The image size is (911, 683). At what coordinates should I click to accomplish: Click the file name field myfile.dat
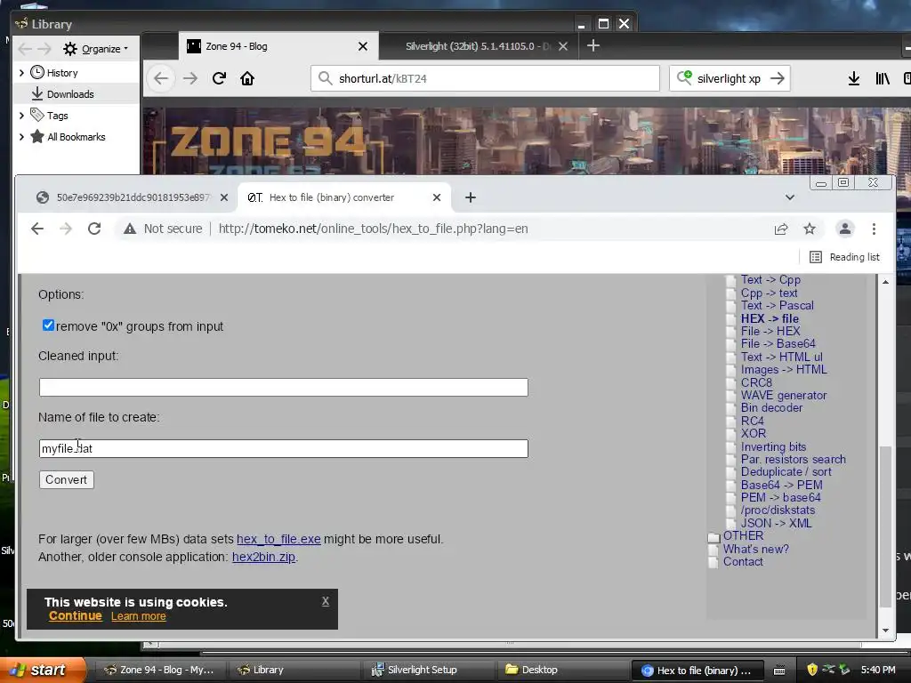[284, 448]
